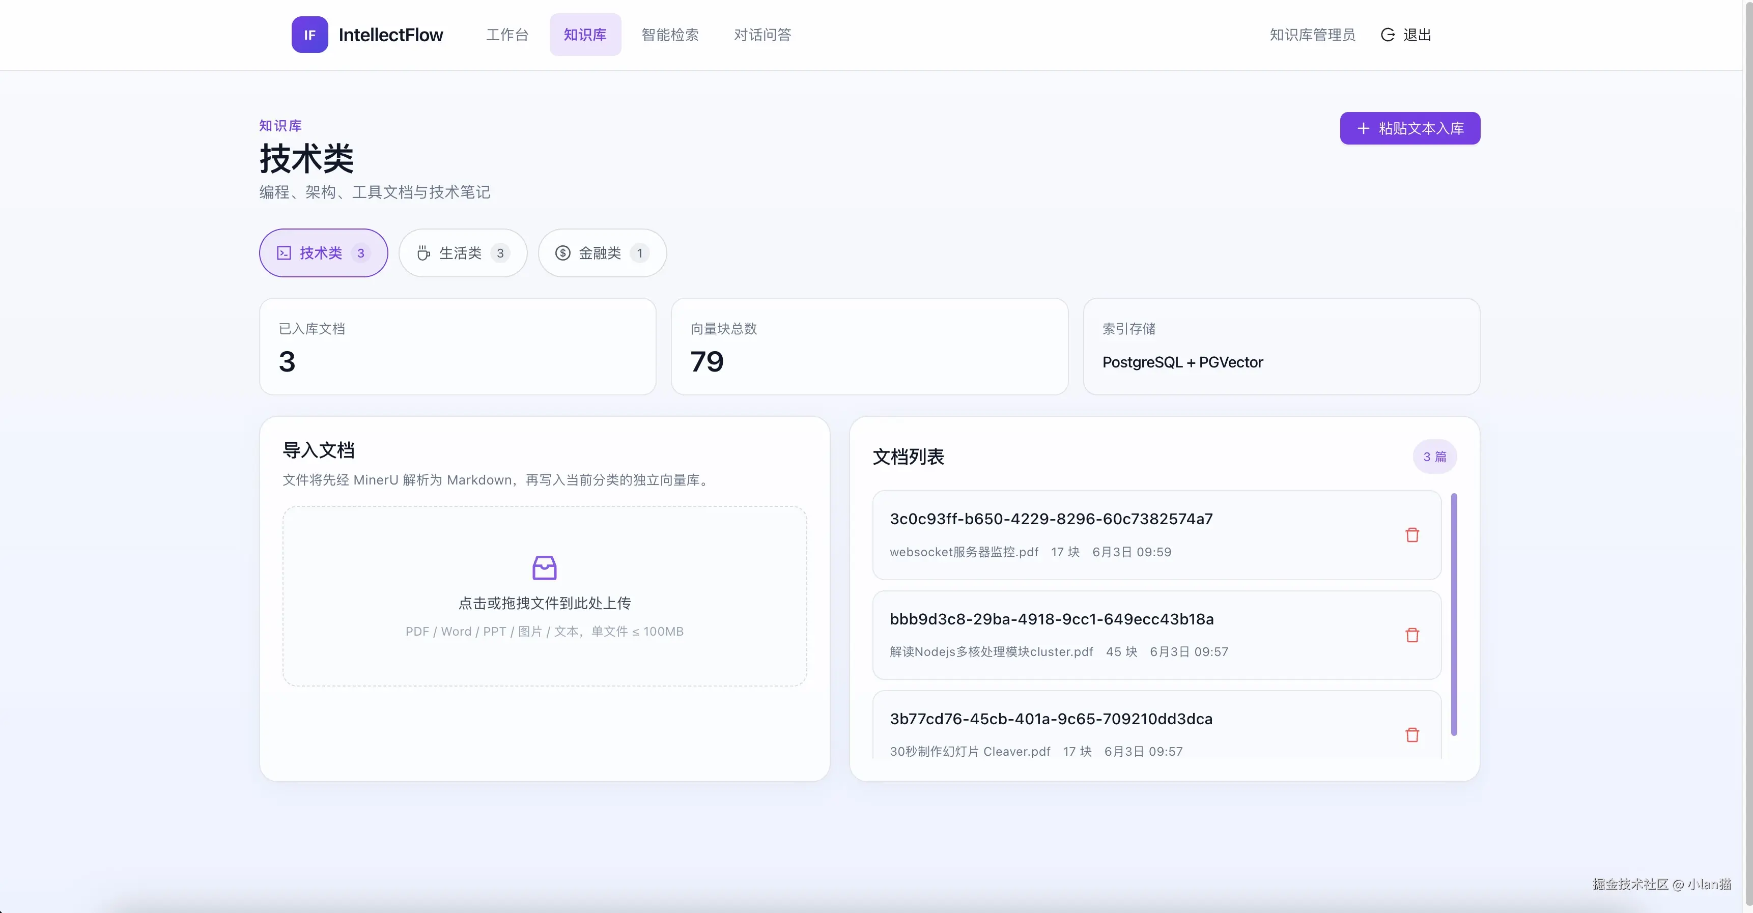Click the logout arrow icon beside 退出
1753x913 pixels.
[1388, 35]
